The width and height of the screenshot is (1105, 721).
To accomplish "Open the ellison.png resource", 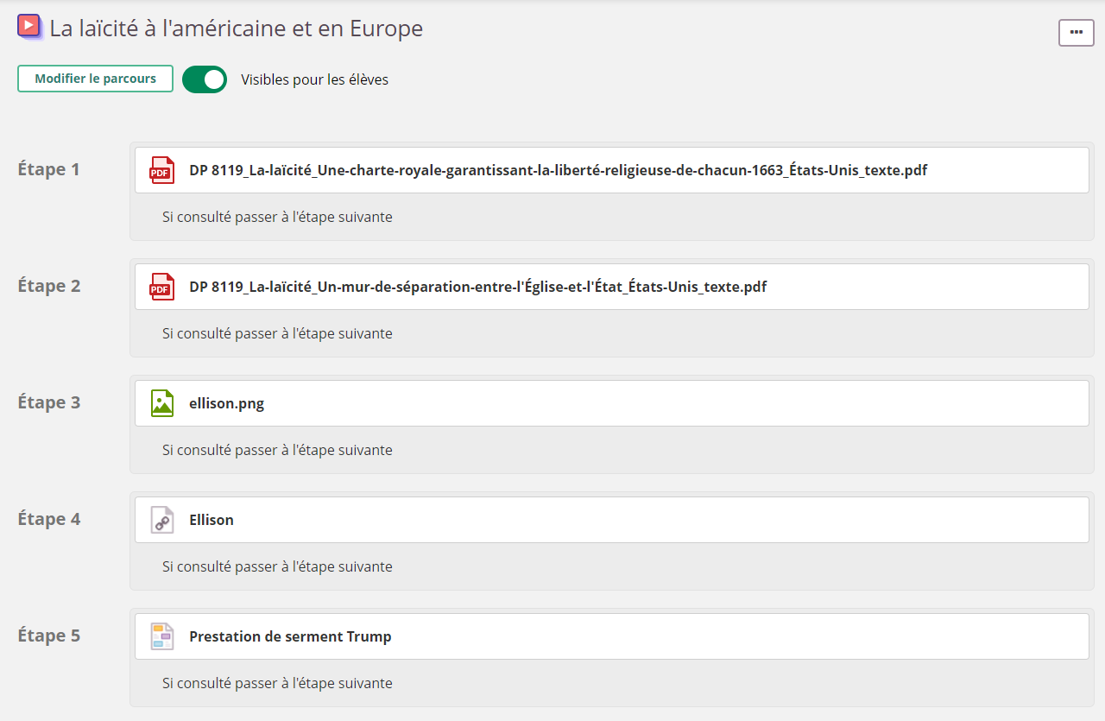I will coord(226,403).
